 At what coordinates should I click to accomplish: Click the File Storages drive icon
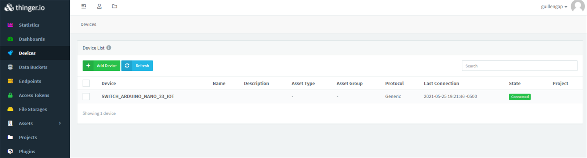pos(10,109)
